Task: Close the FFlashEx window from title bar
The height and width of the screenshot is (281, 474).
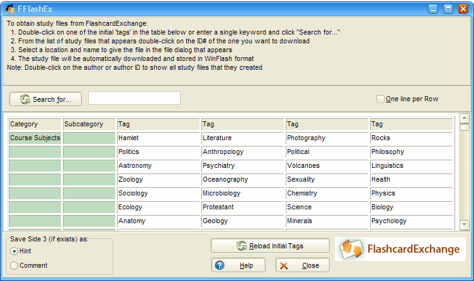Action: (x=463, y=9)
